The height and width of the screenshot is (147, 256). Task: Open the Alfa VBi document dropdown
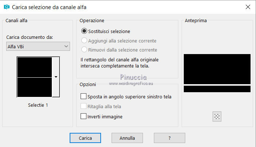point(38,46)
